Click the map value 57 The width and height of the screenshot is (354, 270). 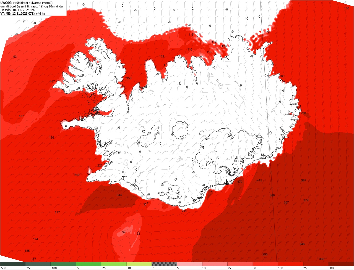[12, 71]
